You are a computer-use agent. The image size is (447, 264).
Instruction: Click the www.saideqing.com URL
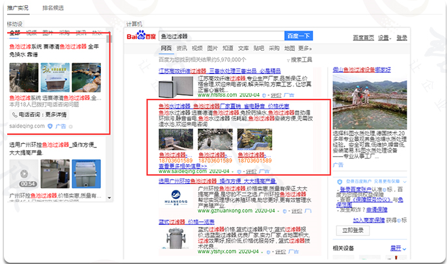pyautogui.click(x=182, y=171)
